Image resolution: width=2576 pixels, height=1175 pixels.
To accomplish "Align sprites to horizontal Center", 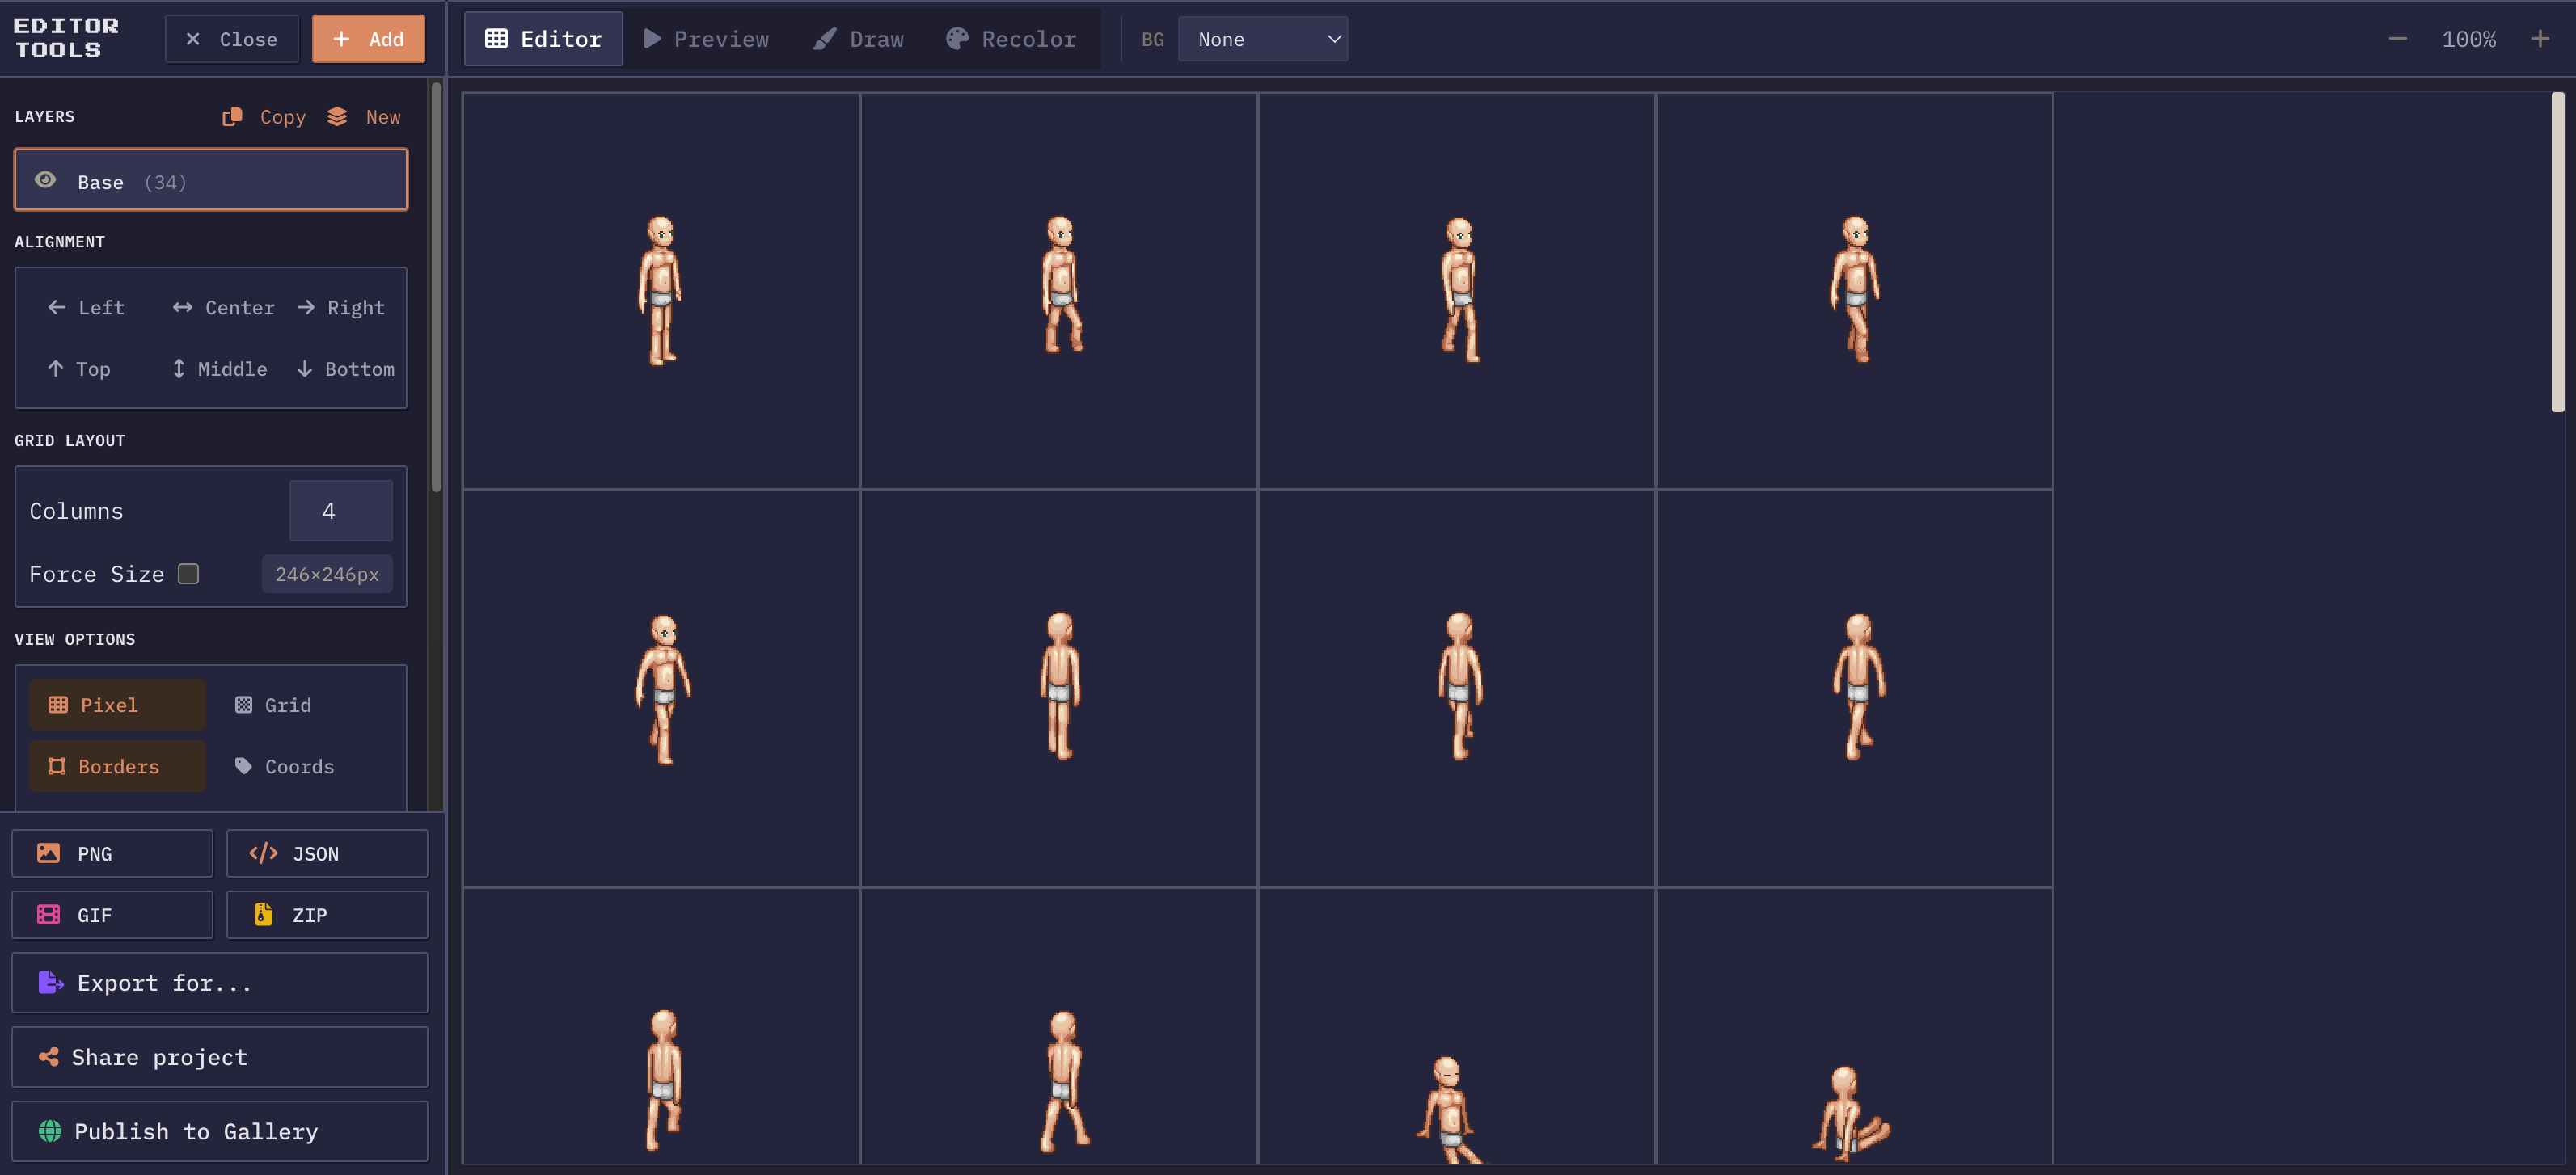I will point(223,308).
